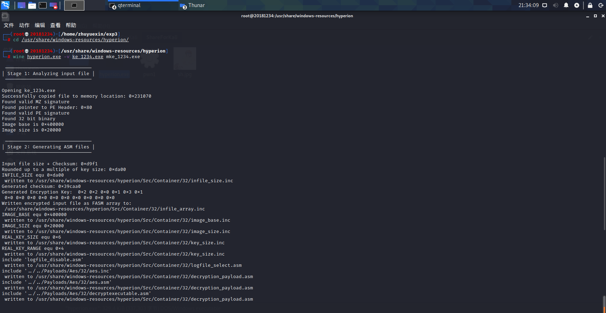Click 'REAL_KEY_RANGE equ 0x4' line
606x313 pixels.
coord(33,248)
